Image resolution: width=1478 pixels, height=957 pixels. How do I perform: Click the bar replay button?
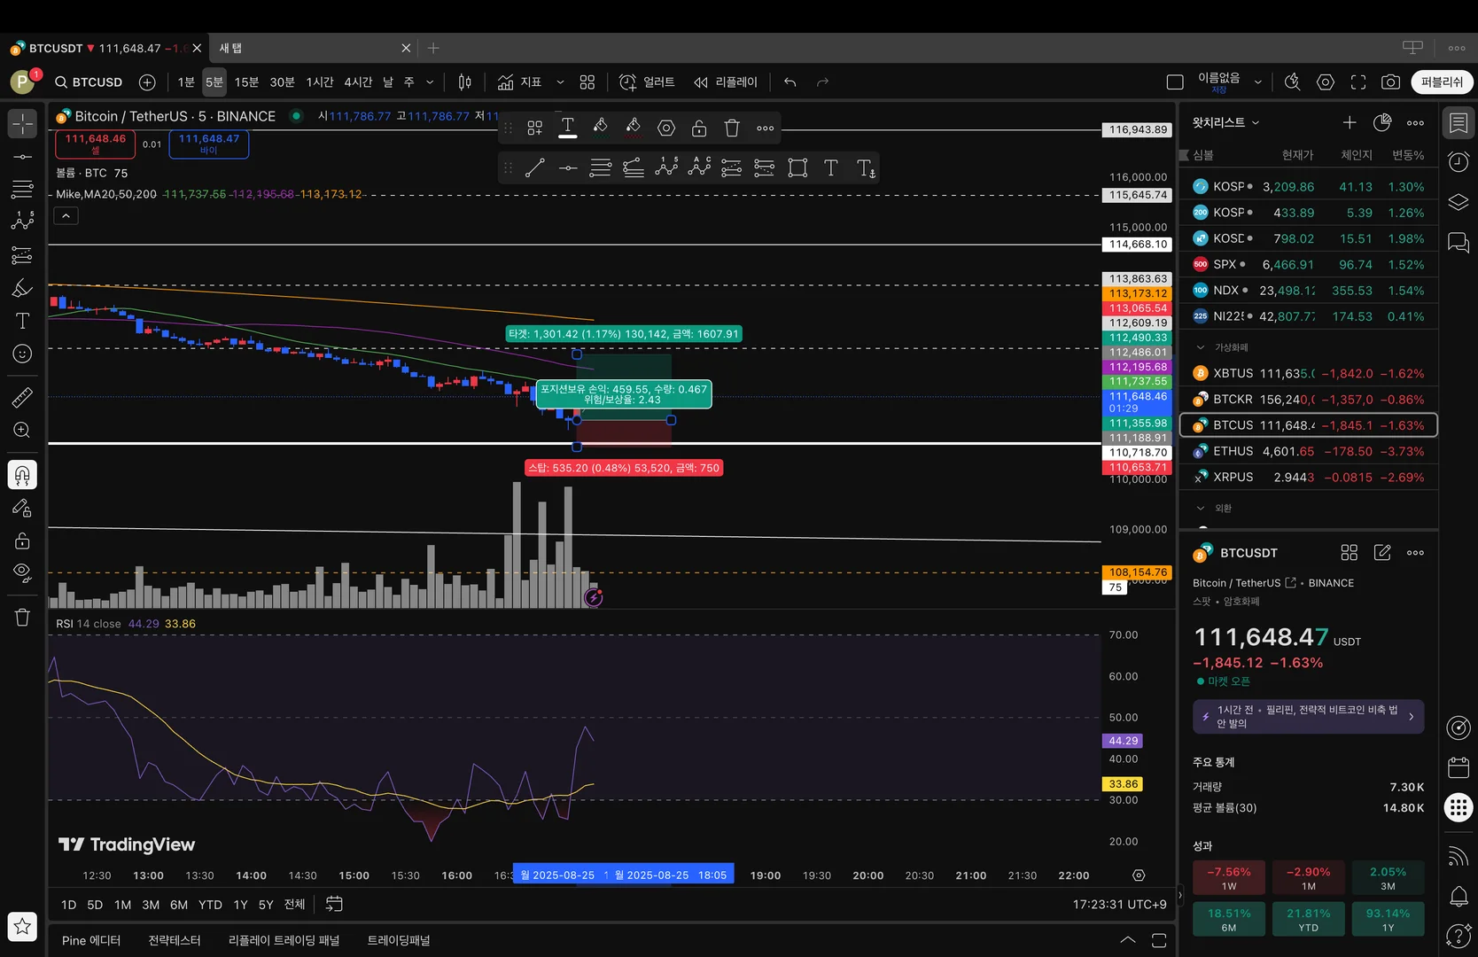(x=726, y=82)
